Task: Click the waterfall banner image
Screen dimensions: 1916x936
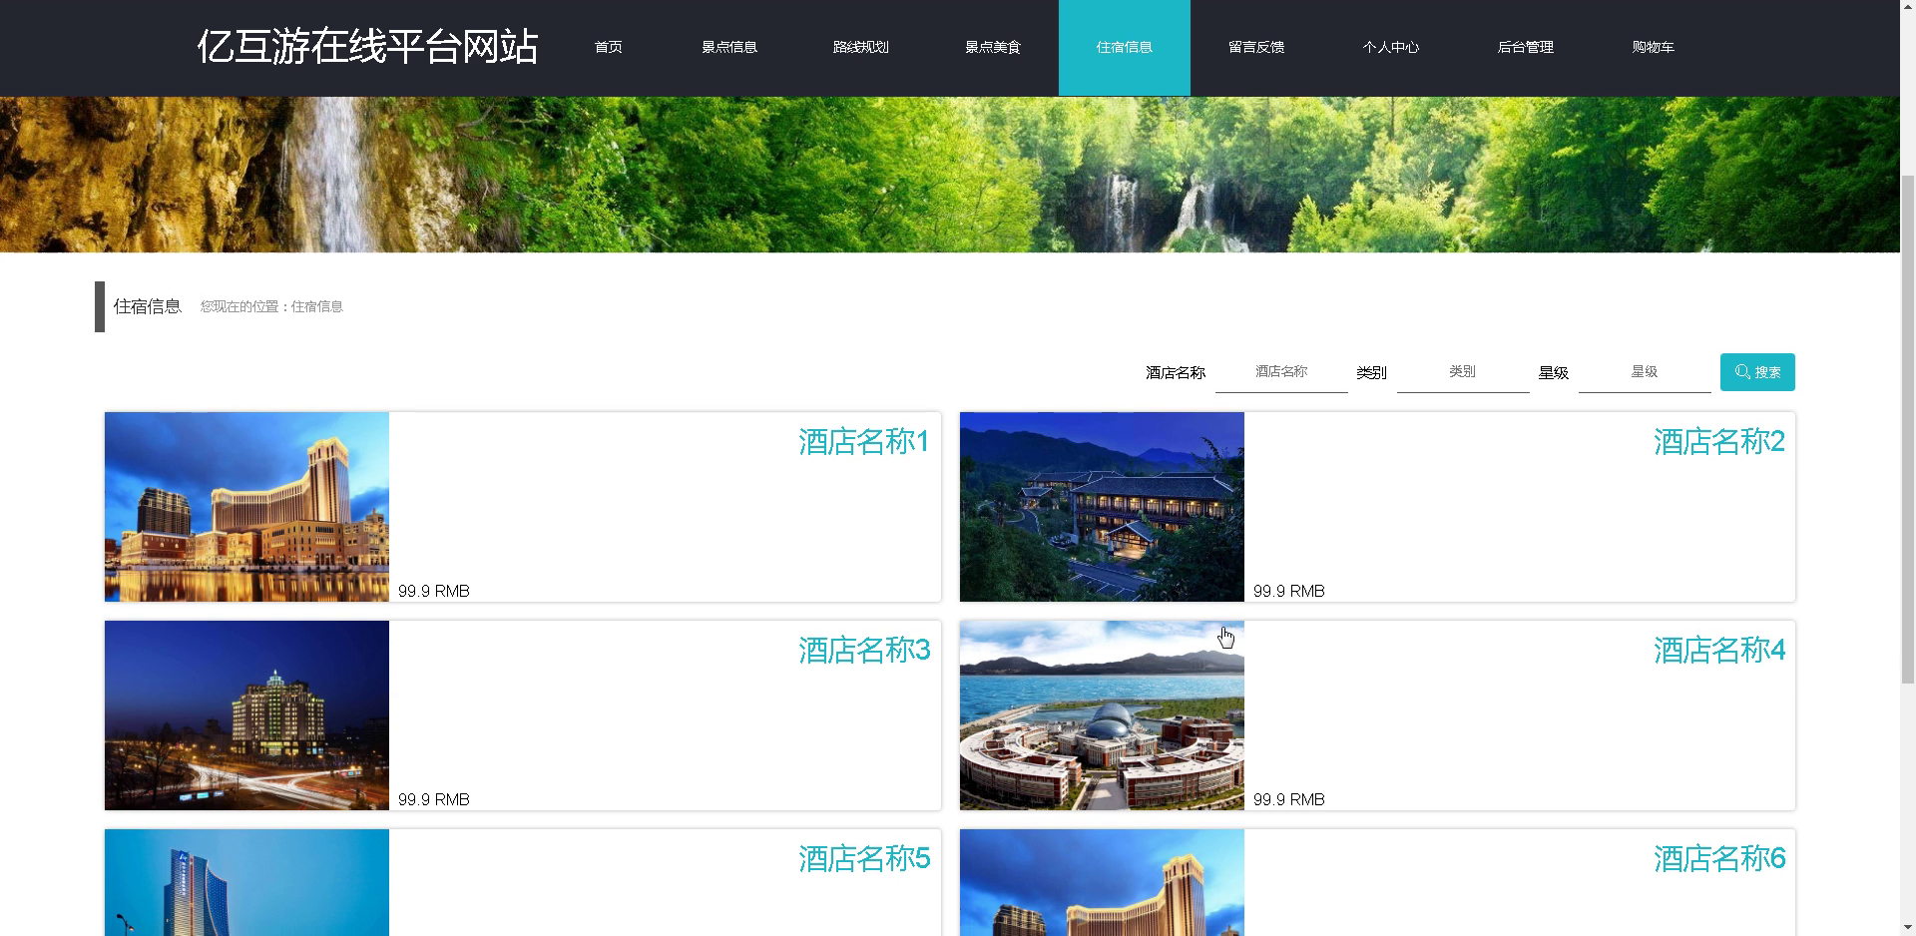Action: pyautogui.click(x=949, y=174)
